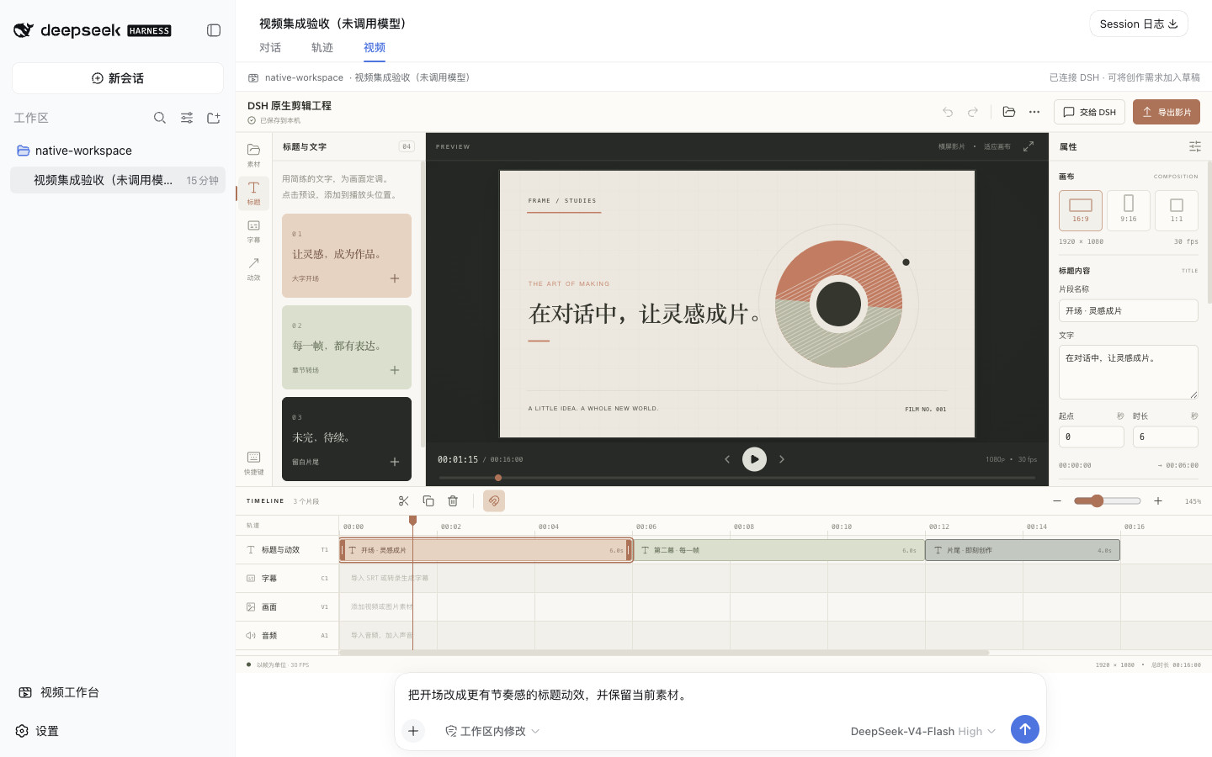This screenshot has width=1212, height=757.
Task: Open project folder icon in editor header
Action: (x=1009, y=112)
